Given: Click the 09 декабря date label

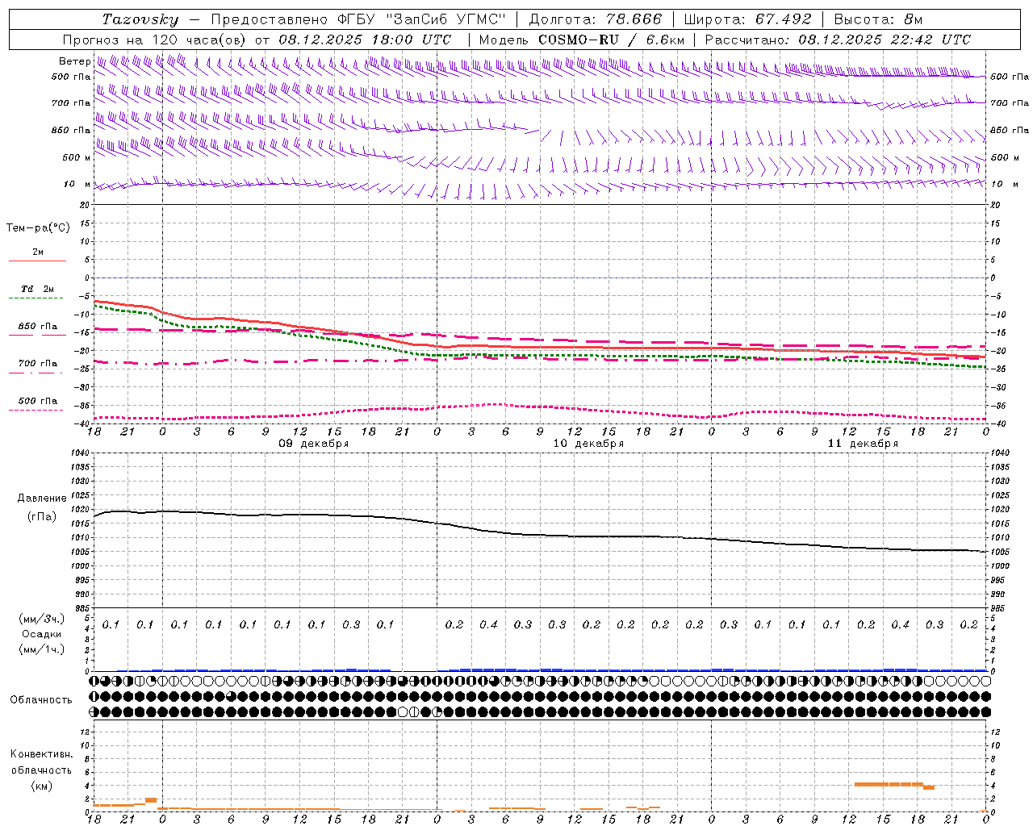Looking at the screenshot, I should pos(314,444).
